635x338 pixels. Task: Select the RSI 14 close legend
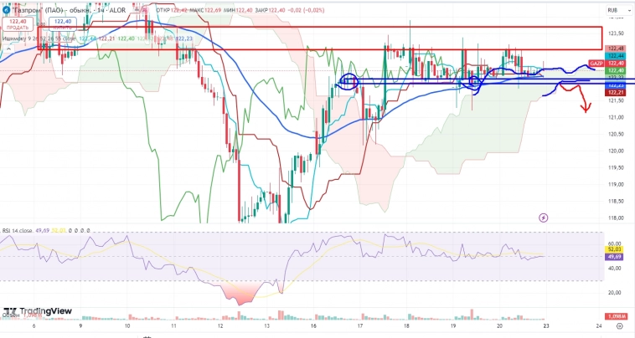click(17, 230)
